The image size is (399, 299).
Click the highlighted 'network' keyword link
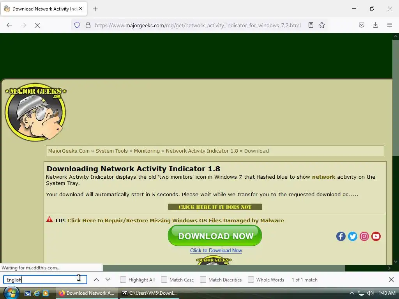click(323, 177)
